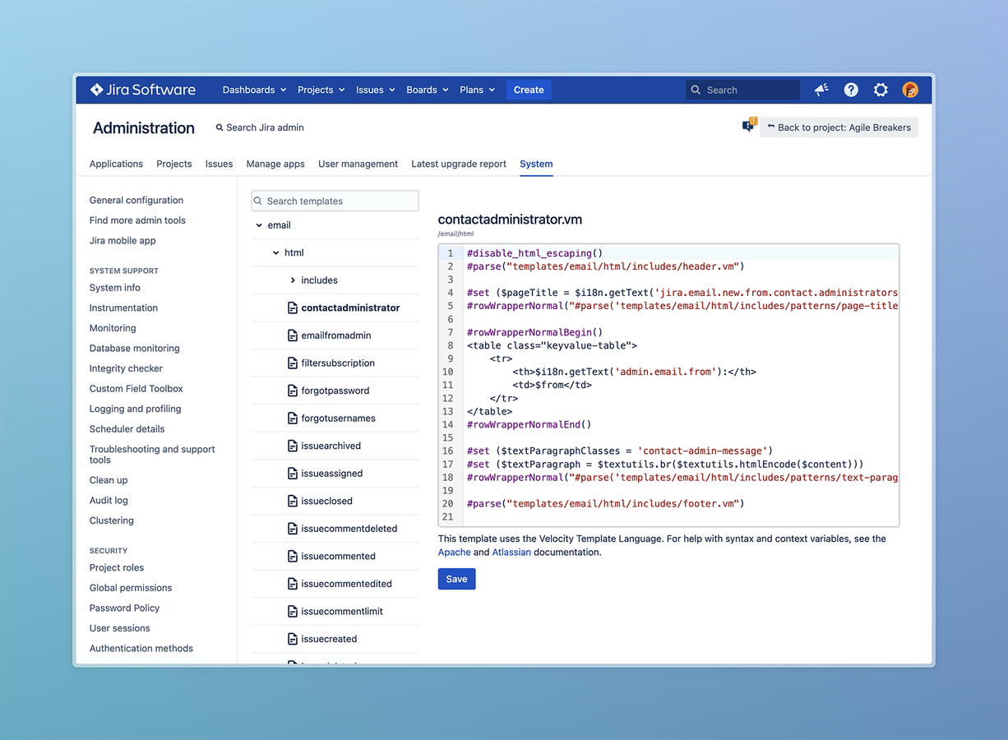Select the System tab
This screenshot has height=740, width=1008.
click(x=536, y=164)
